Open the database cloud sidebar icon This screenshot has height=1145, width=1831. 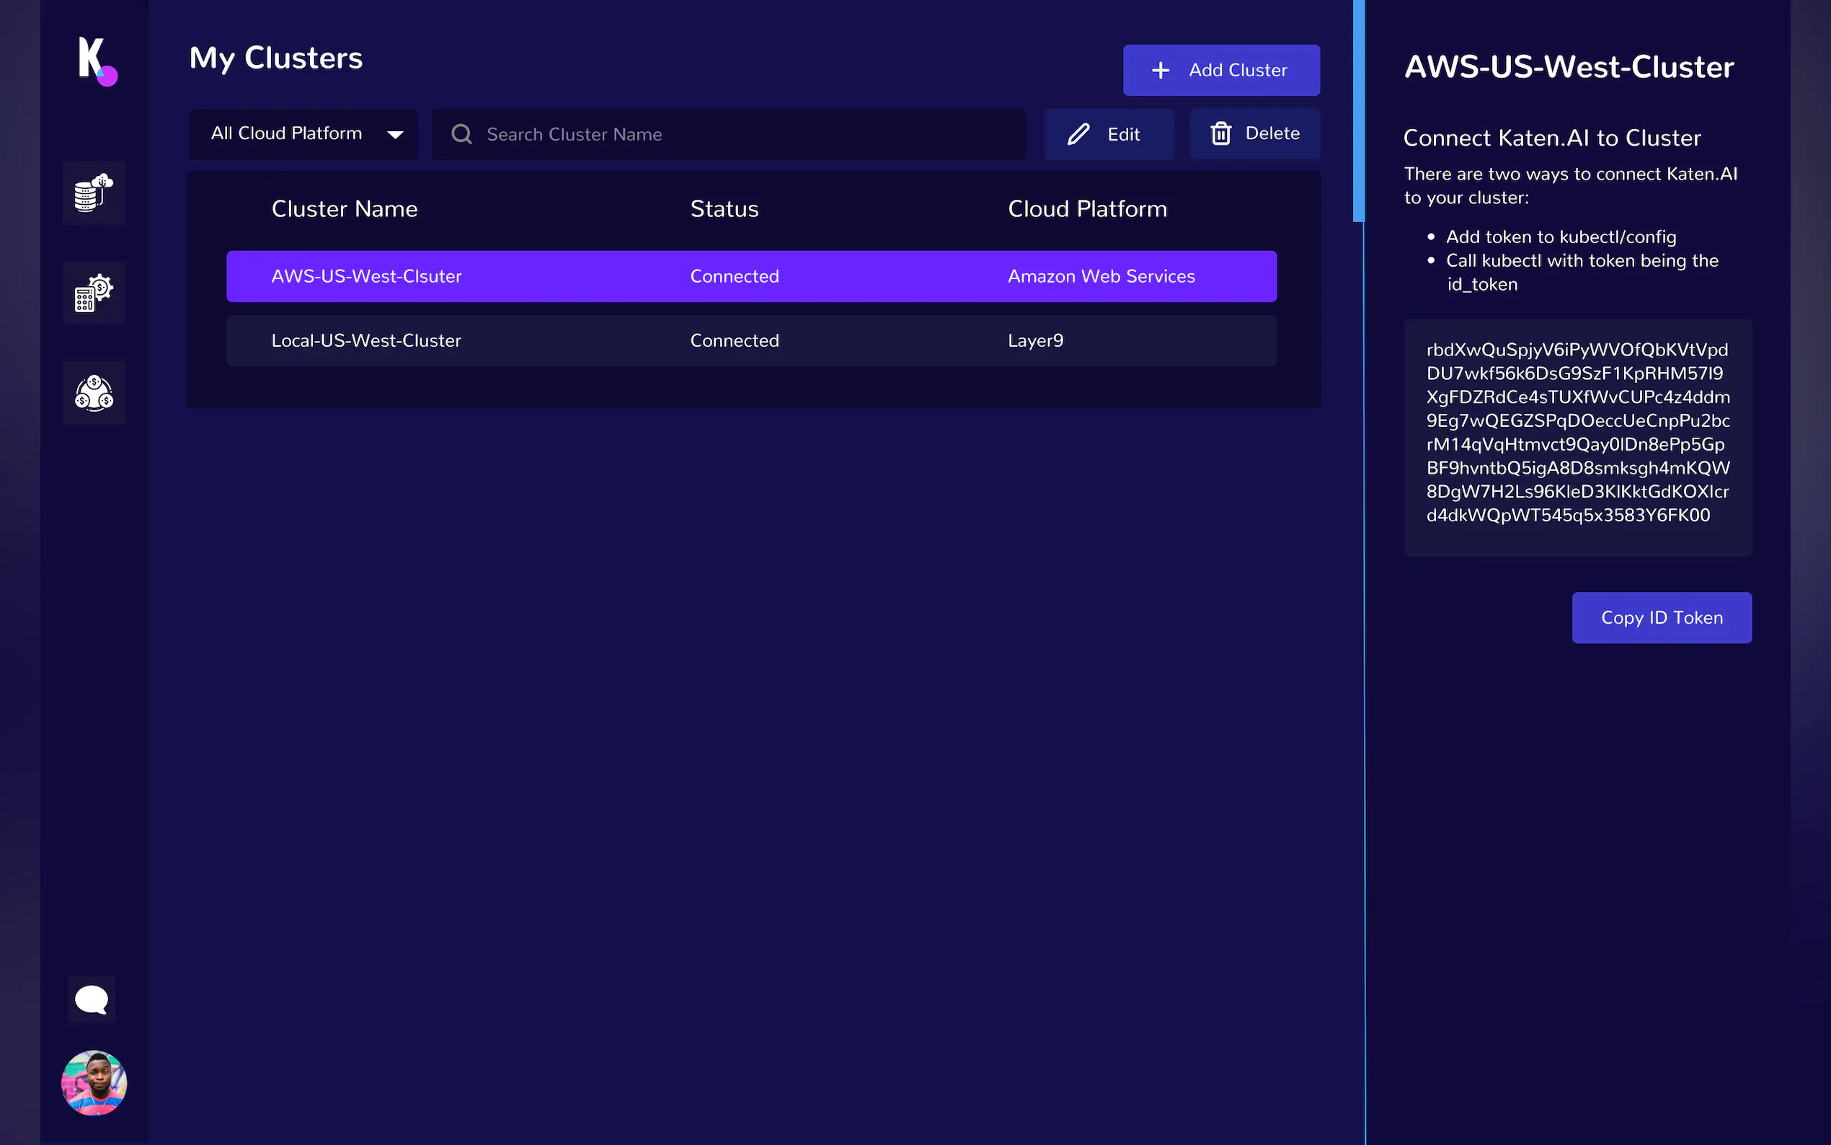click(94, 193)
